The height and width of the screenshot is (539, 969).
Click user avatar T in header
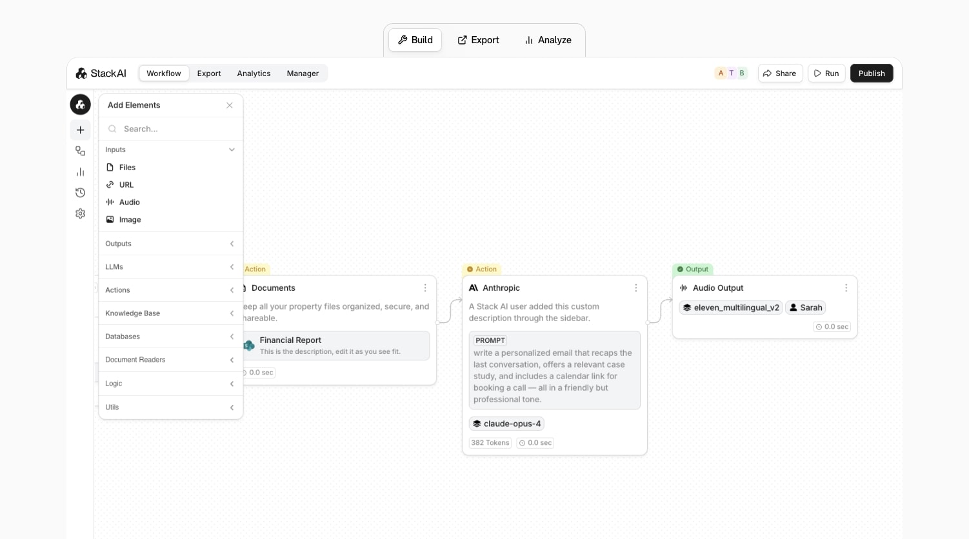click(x=732, y=73)
